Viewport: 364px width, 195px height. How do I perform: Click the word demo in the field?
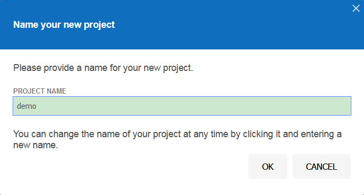26,106
